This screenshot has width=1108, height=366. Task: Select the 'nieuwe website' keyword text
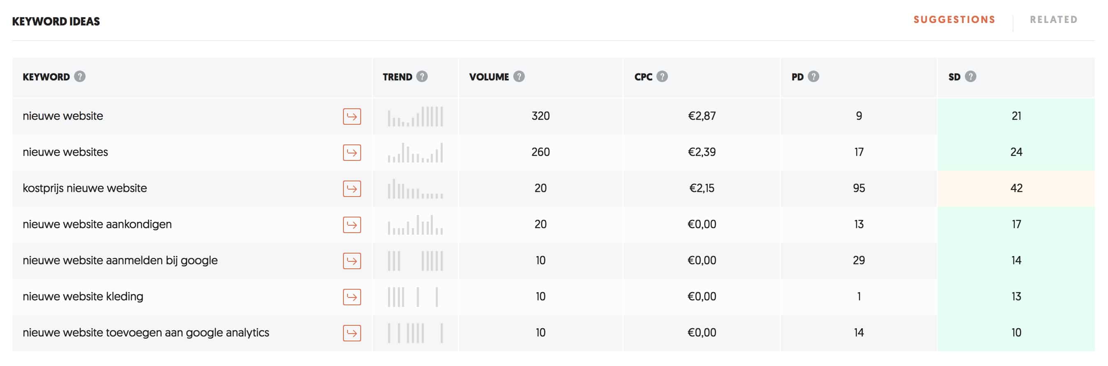point(63,116)
